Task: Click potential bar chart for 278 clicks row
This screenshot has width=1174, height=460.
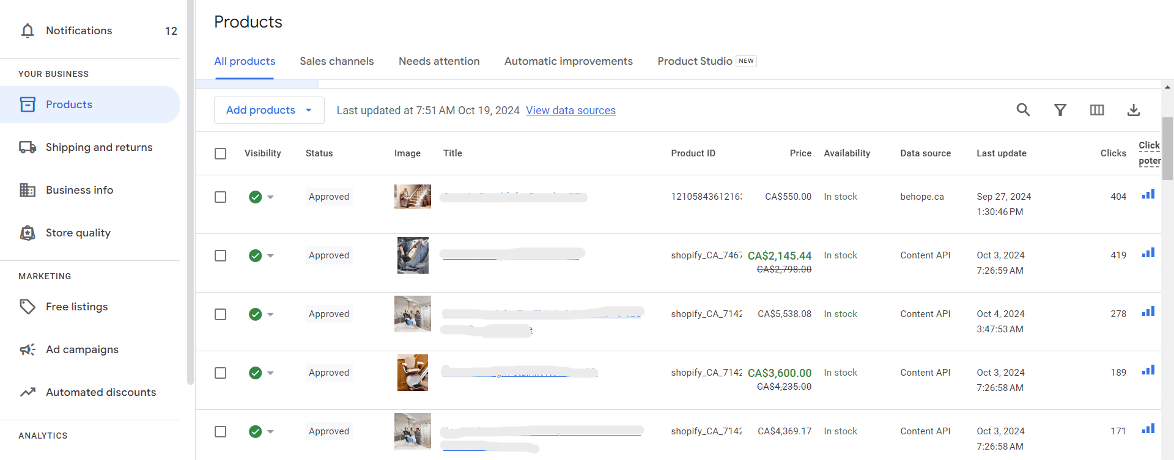Action: 1148,312
